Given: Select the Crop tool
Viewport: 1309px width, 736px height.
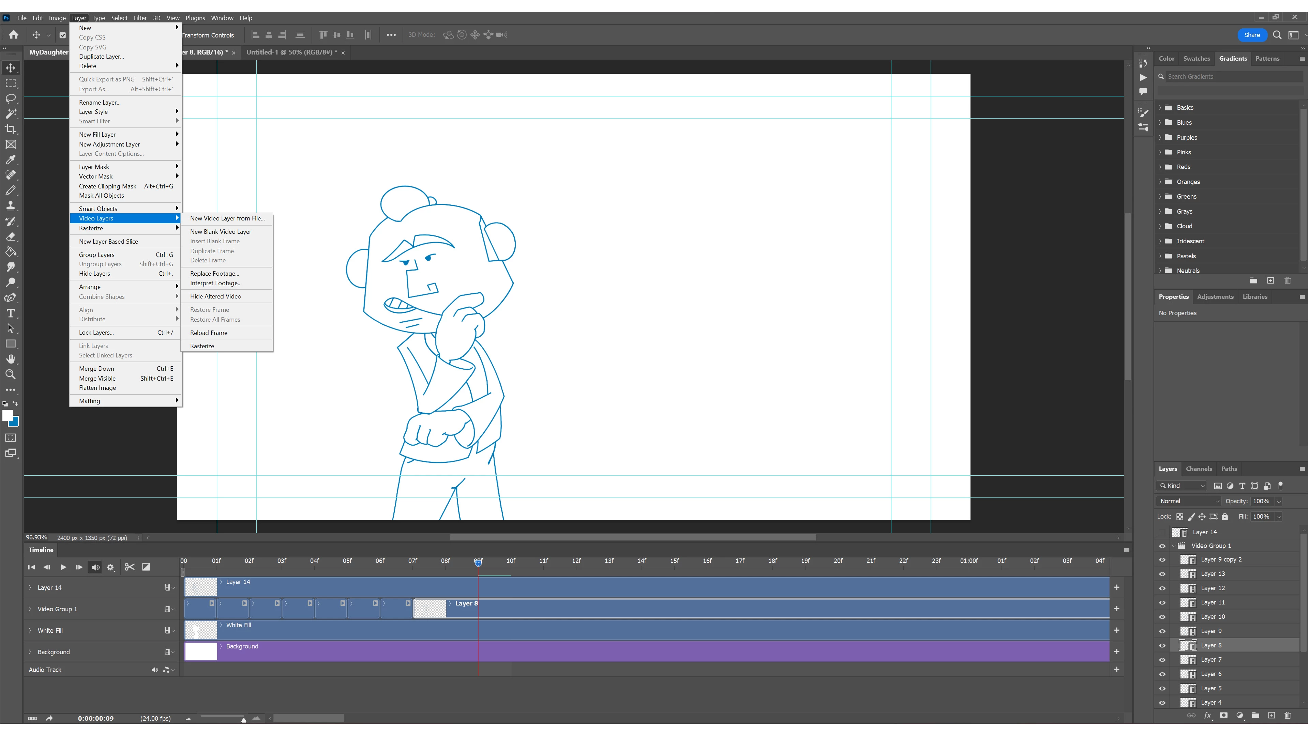Looking at the screenshot, I should tap(11, 129).
